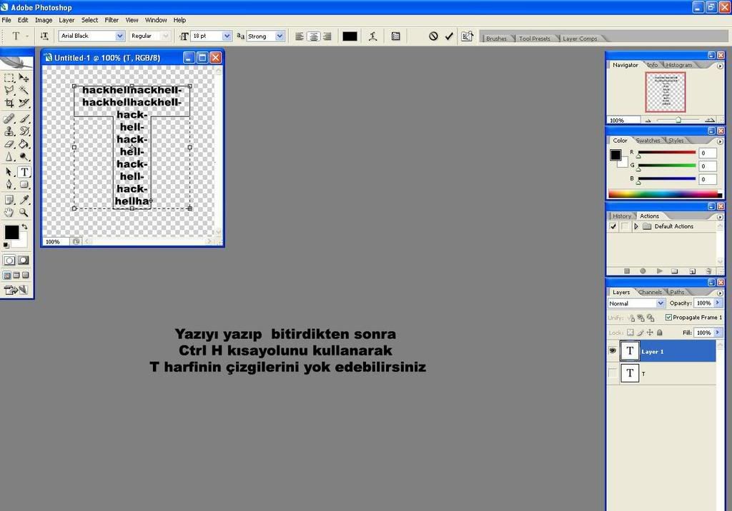
Task: Open the Layer menu
Action: click(x=66, y=20)
